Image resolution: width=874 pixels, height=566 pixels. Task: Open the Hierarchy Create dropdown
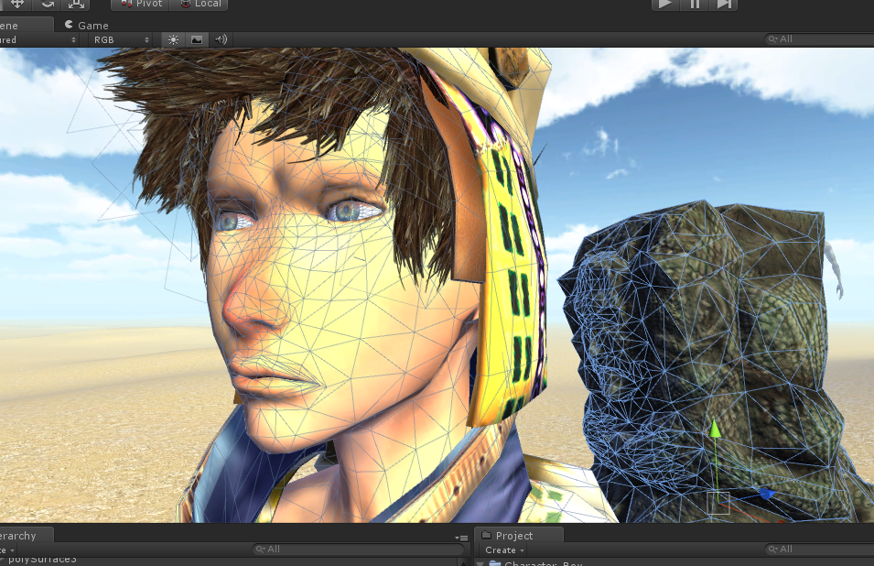(x=8, y=550)
